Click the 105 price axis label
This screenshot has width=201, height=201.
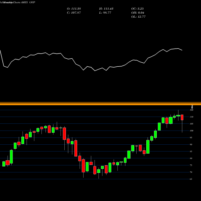click(191, 124)
